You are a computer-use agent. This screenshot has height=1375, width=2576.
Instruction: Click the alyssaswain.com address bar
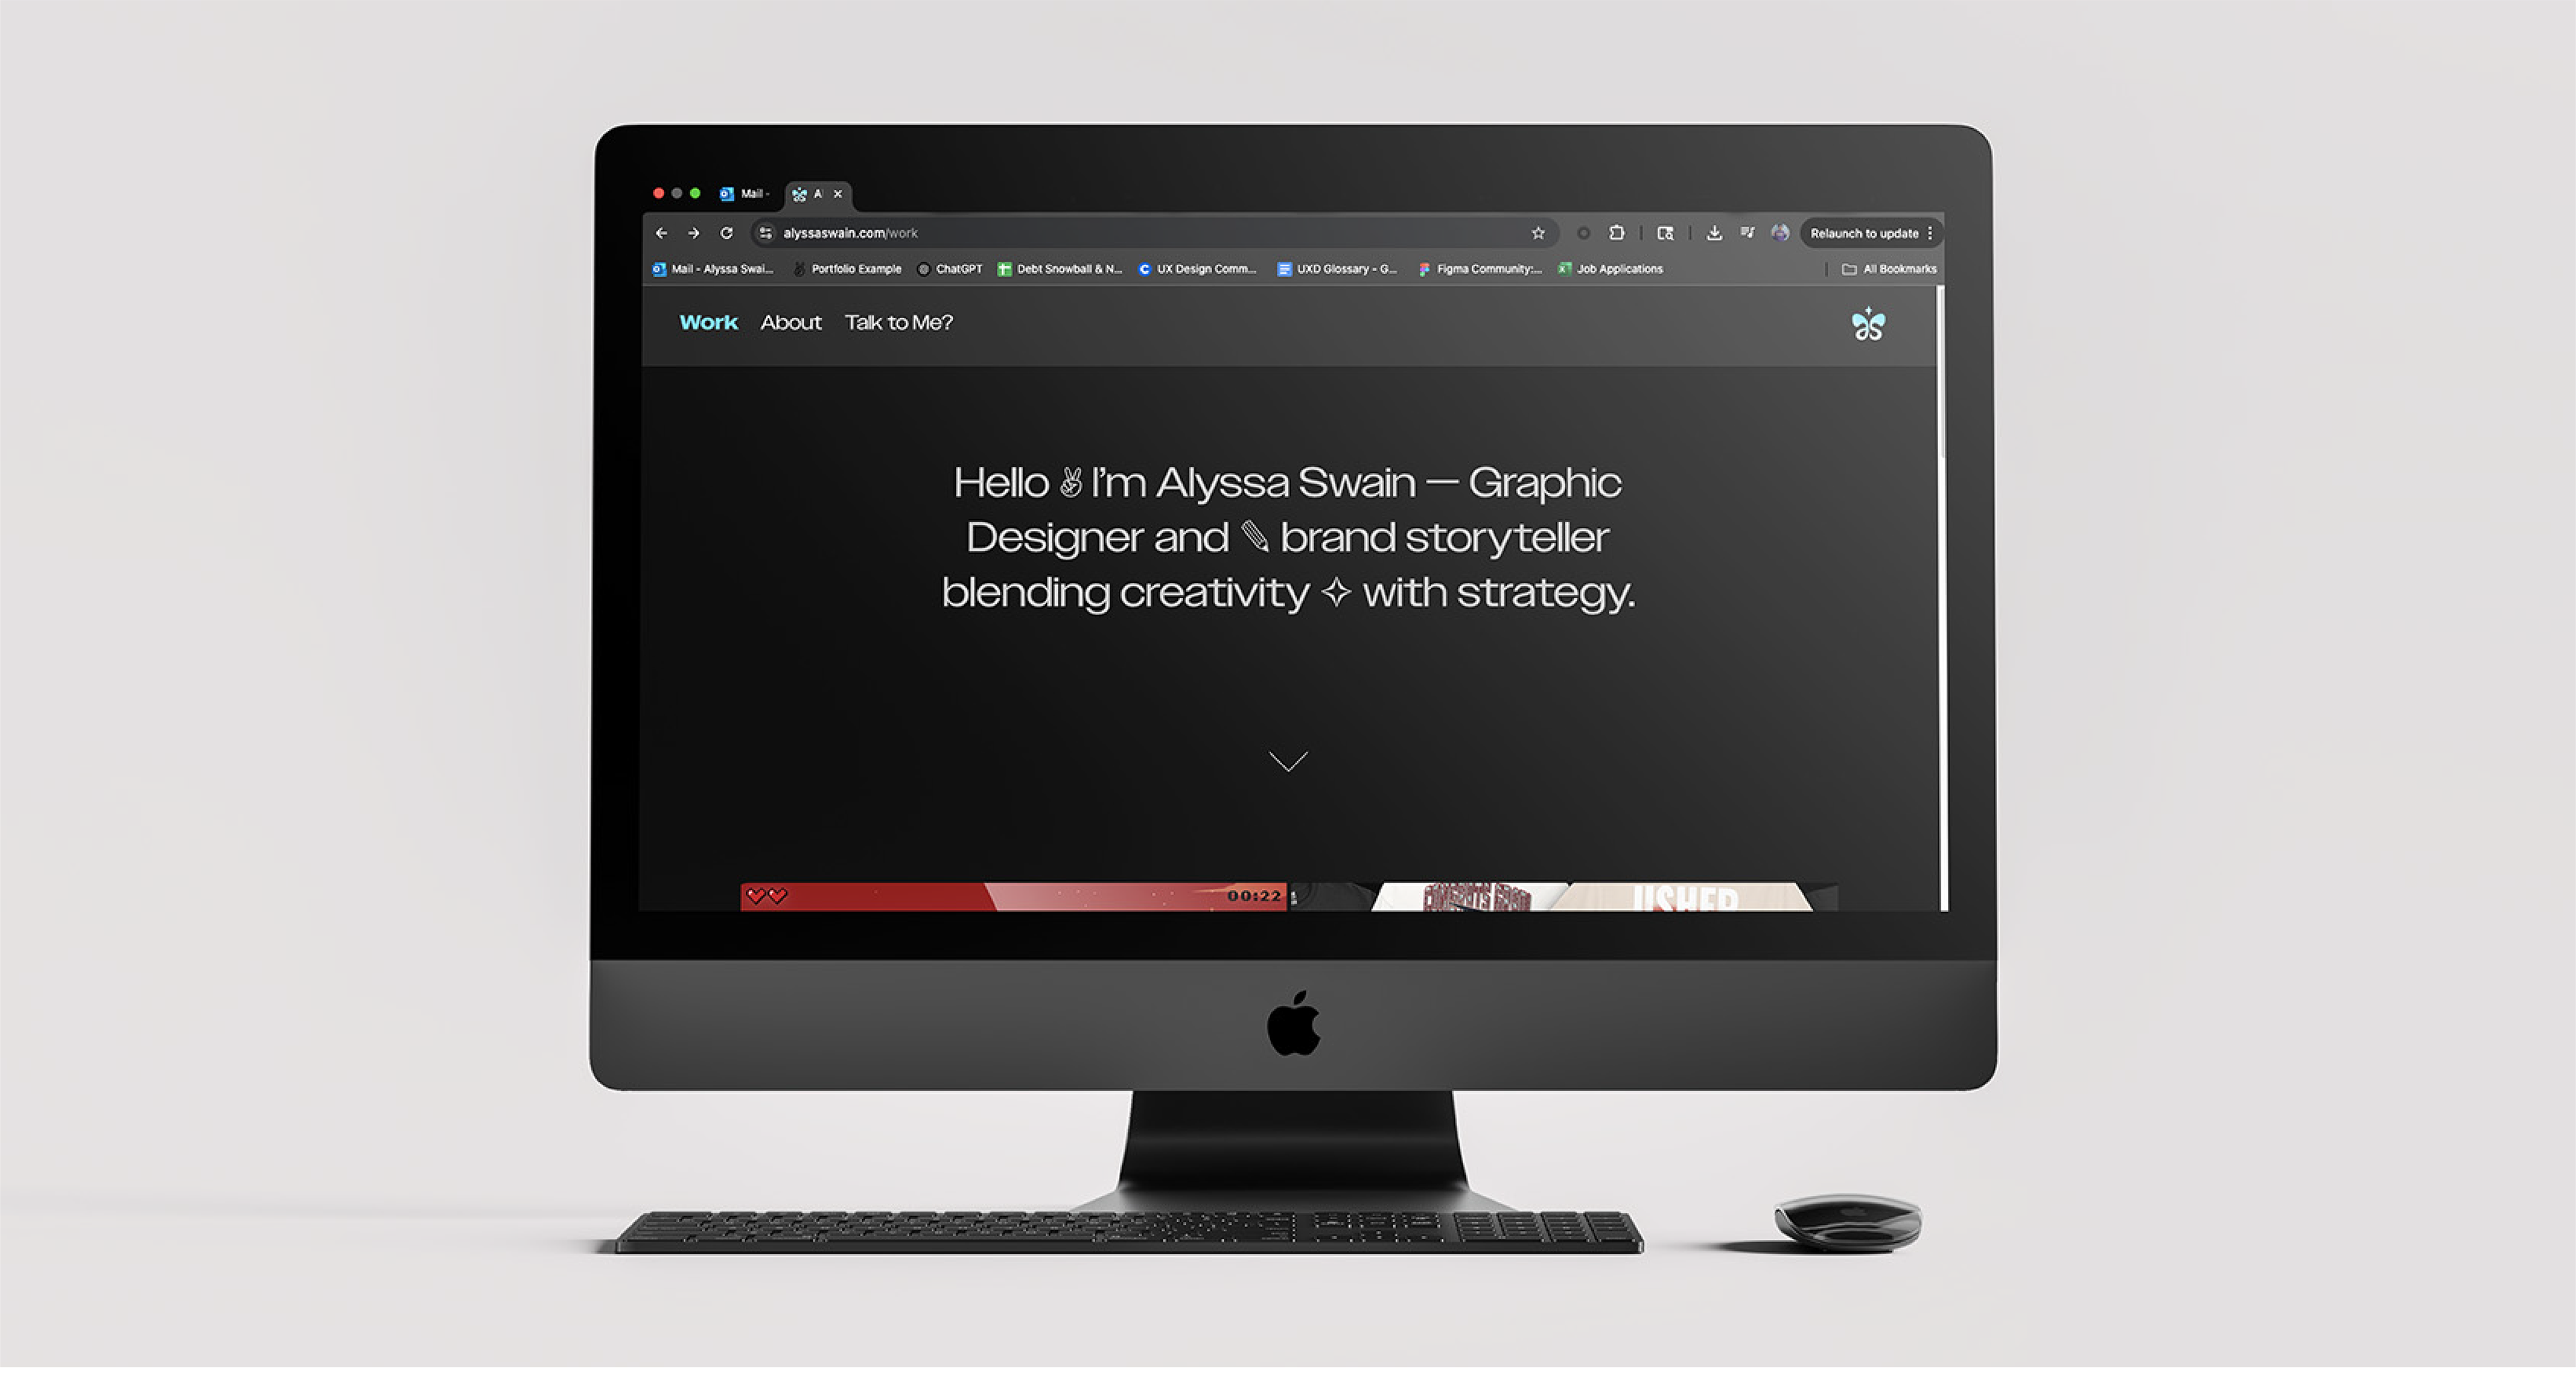point(1100,233)
